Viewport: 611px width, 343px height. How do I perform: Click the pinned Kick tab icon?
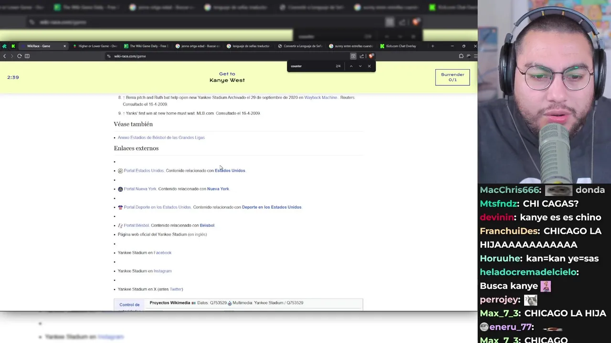(13, 46)
